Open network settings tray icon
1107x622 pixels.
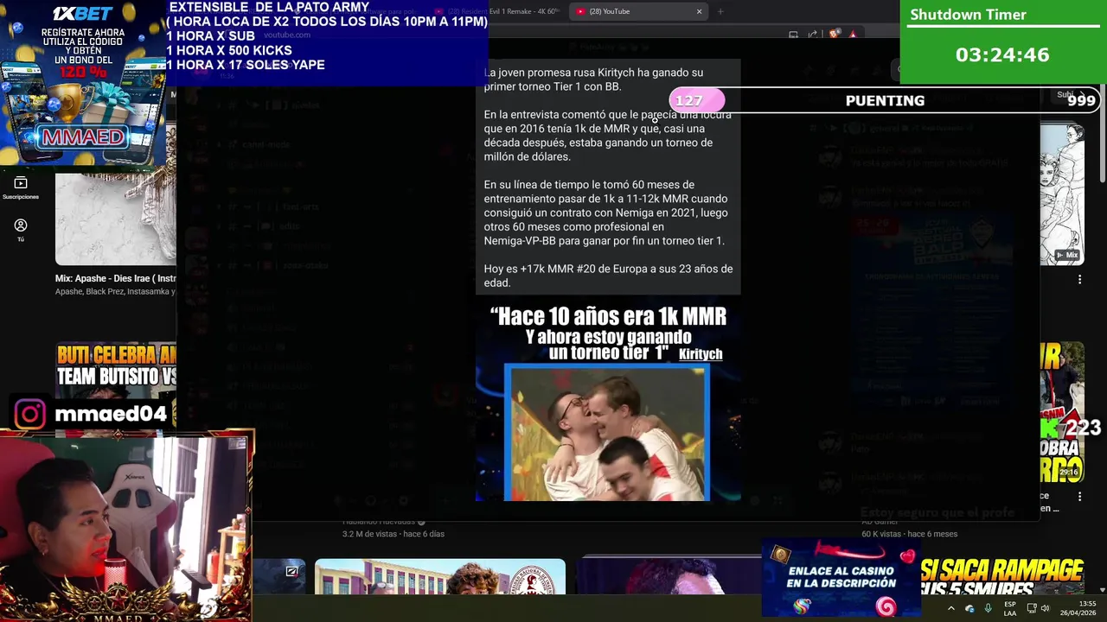(x=1032, y=608)
